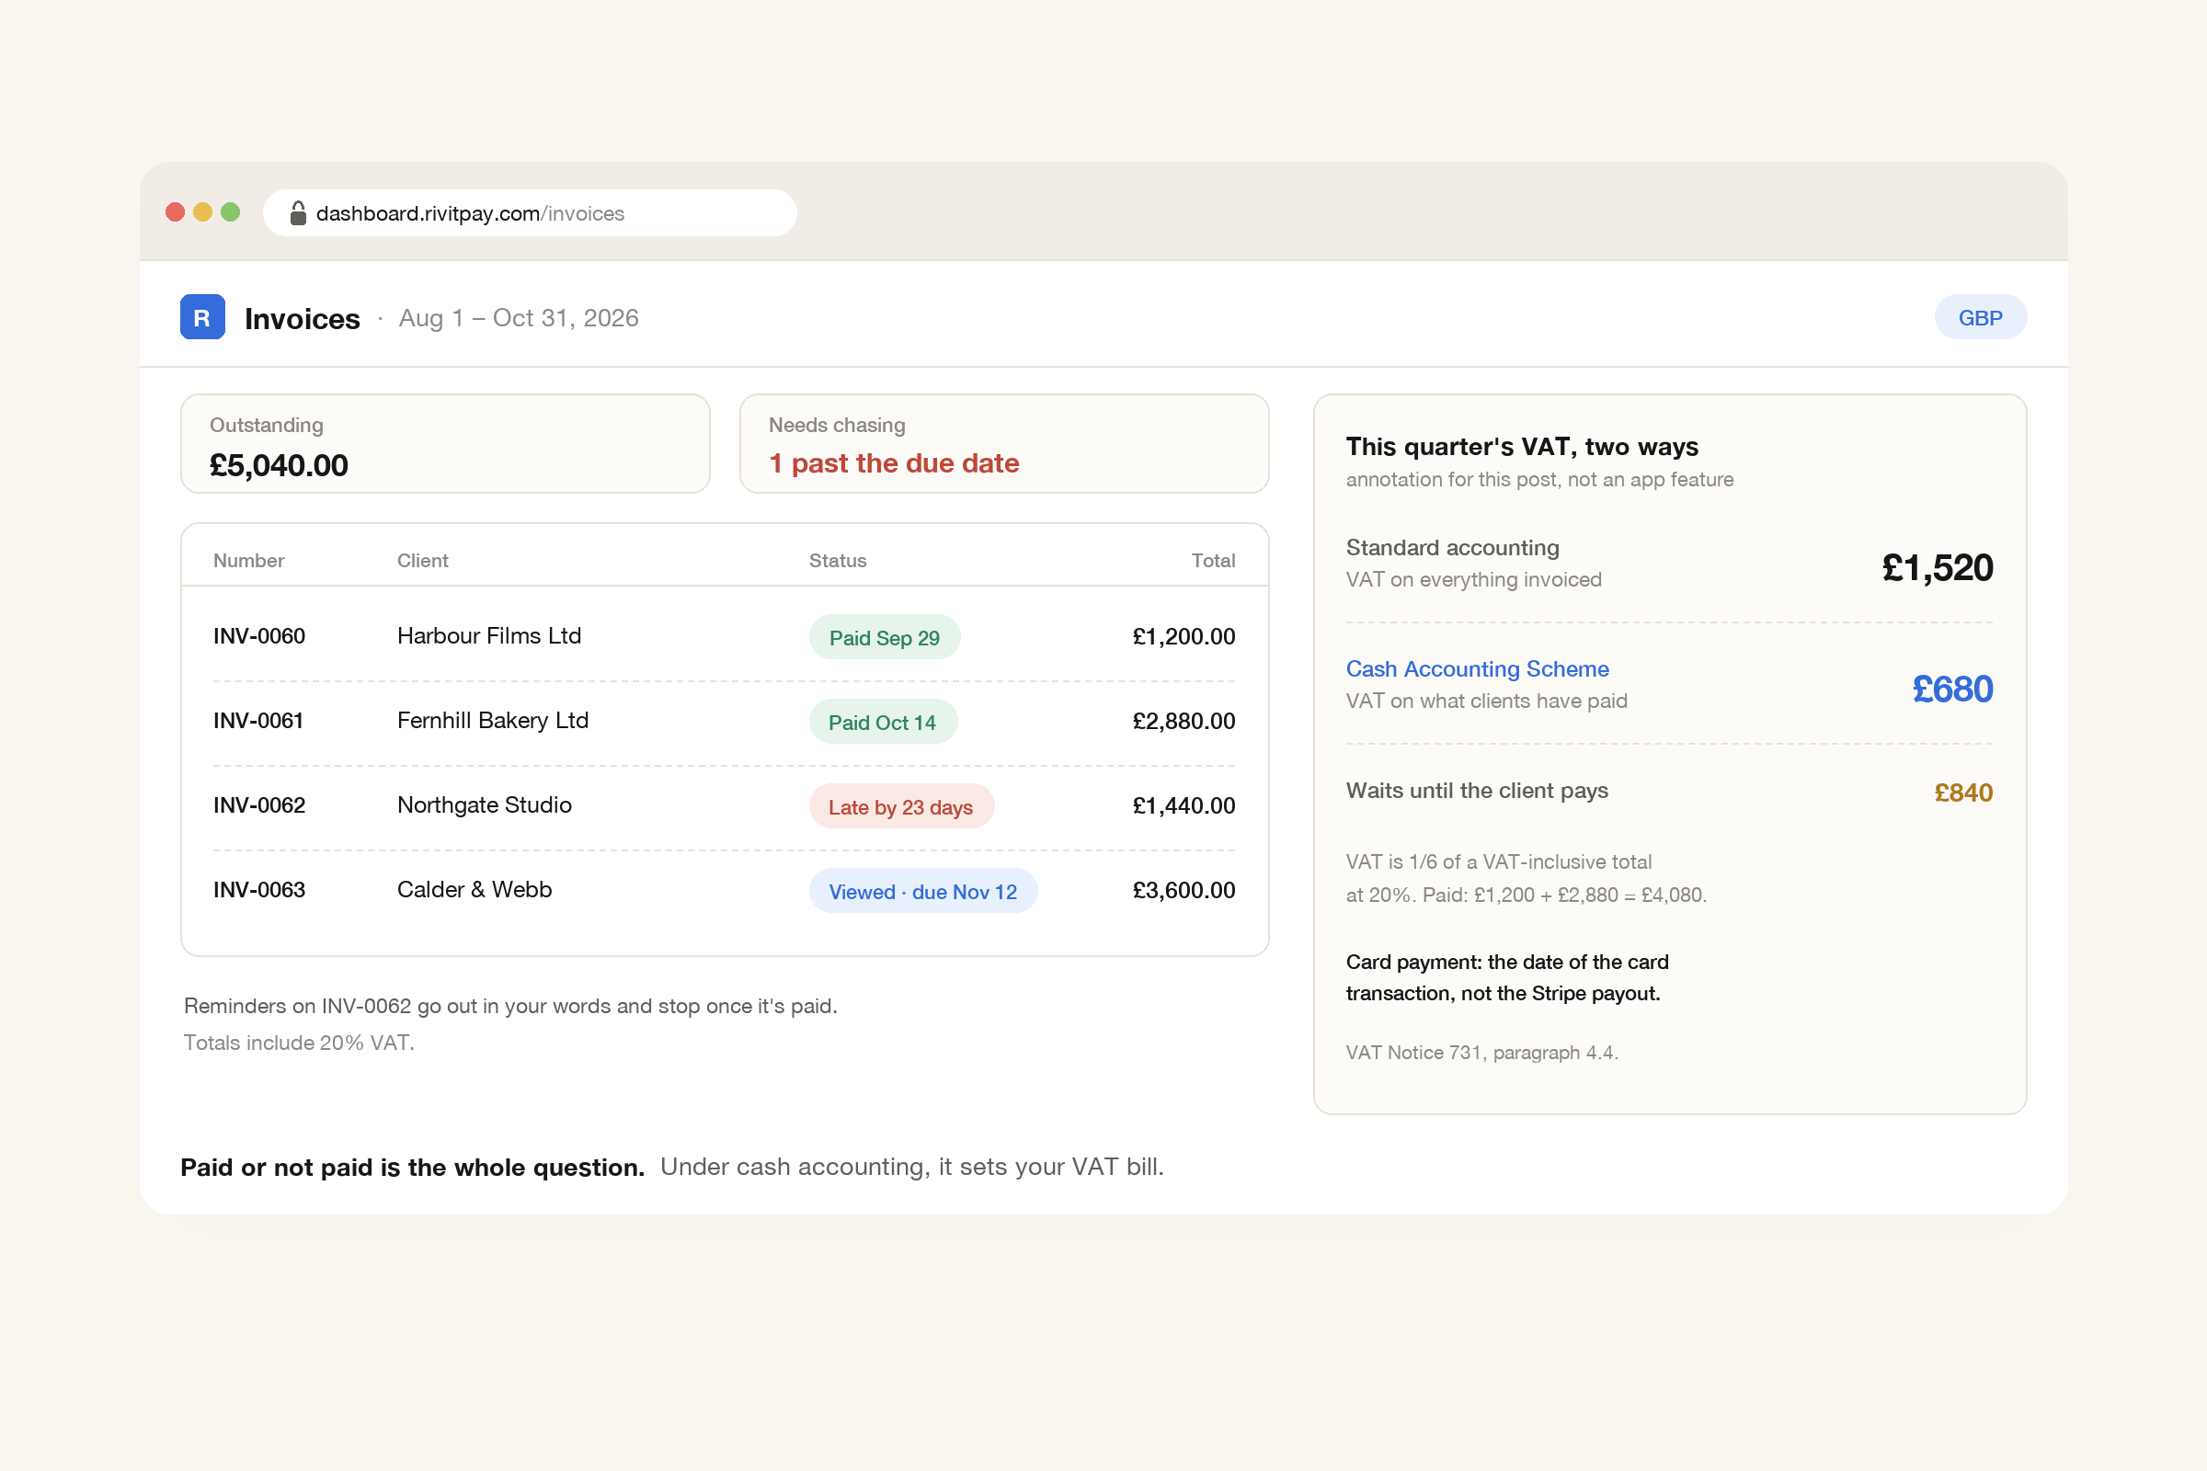Click the 'Late by 23 days' badge
The image size is (2207, 1471).
click(901, 806)
